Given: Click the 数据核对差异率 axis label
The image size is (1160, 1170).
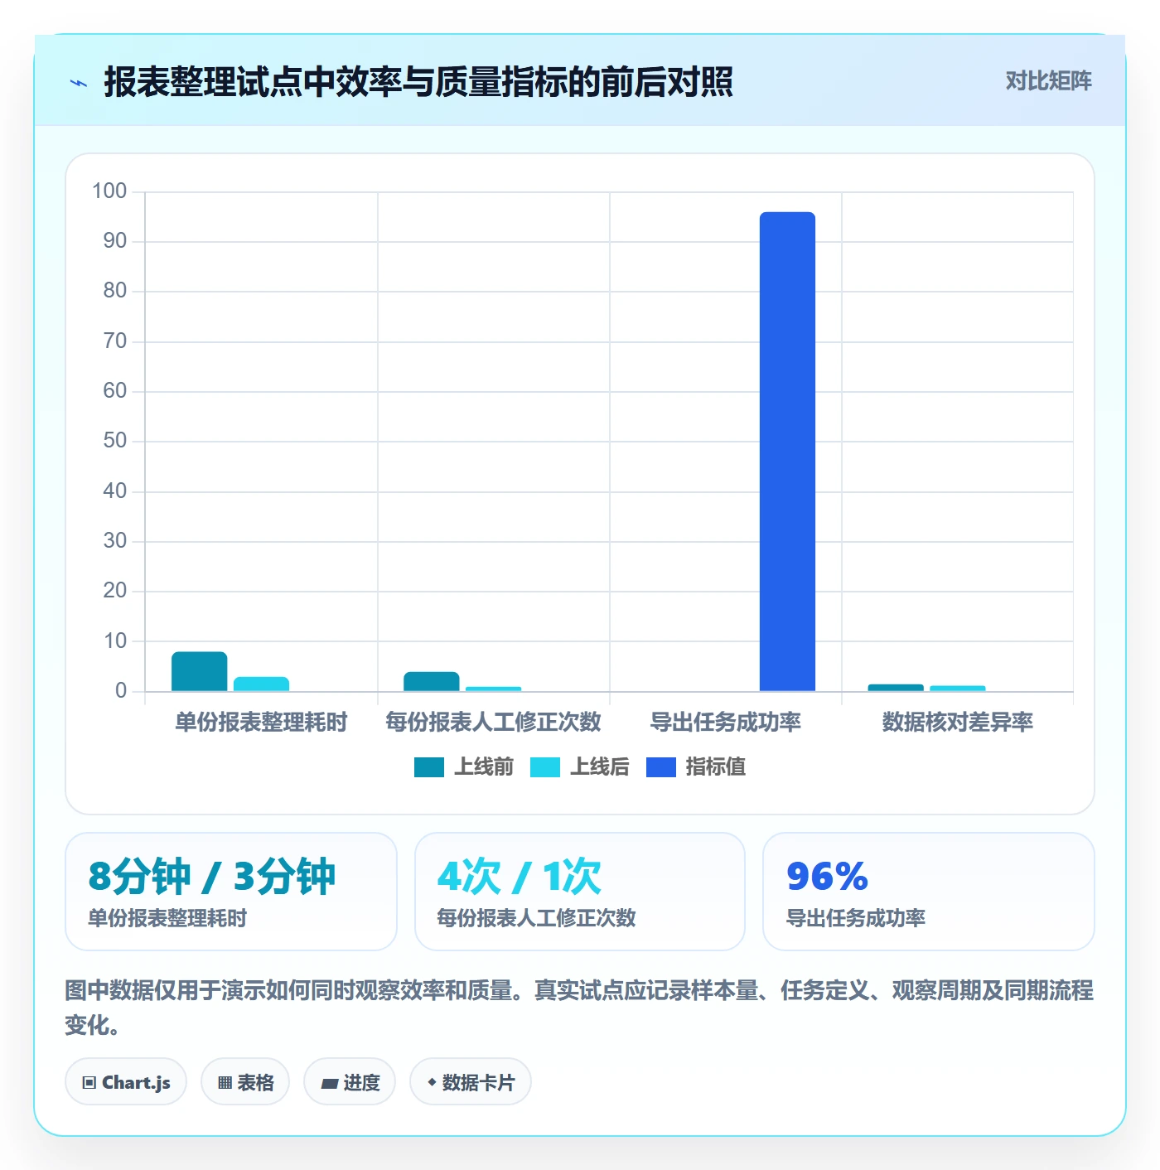Looking at the screenshot, I should pos(958,722).
